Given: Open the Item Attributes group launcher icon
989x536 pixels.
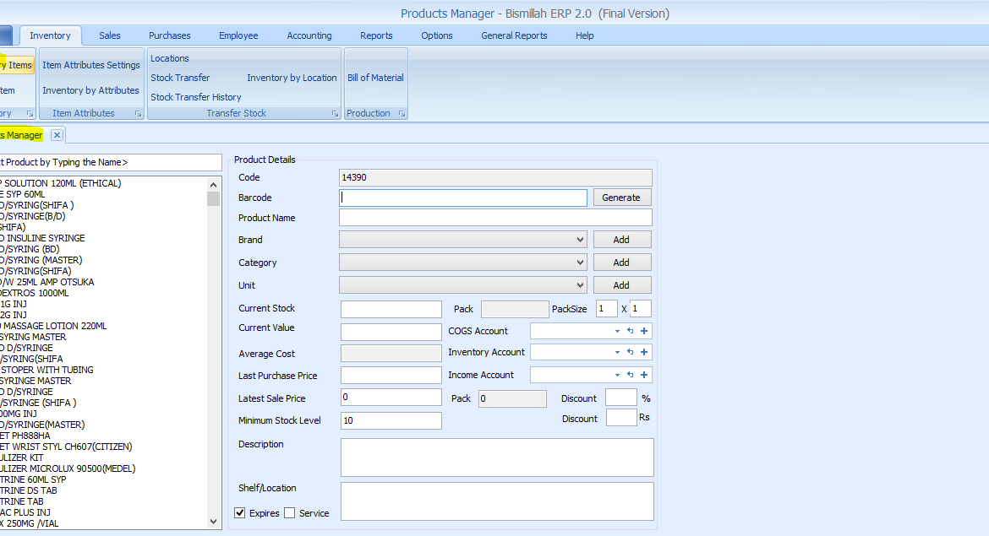Looking at the screenshot, I should tap(138, 113).
